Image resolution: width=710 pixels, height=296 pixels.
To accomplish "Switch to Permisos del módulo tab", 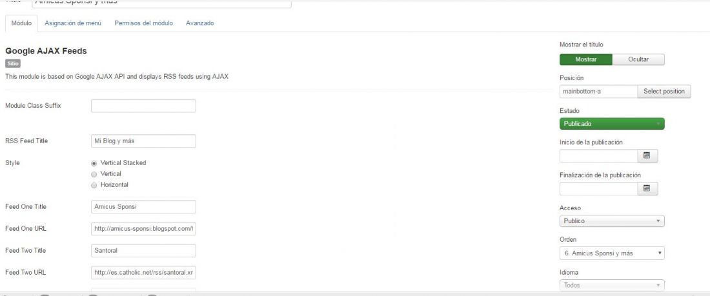I will (143, 23).
